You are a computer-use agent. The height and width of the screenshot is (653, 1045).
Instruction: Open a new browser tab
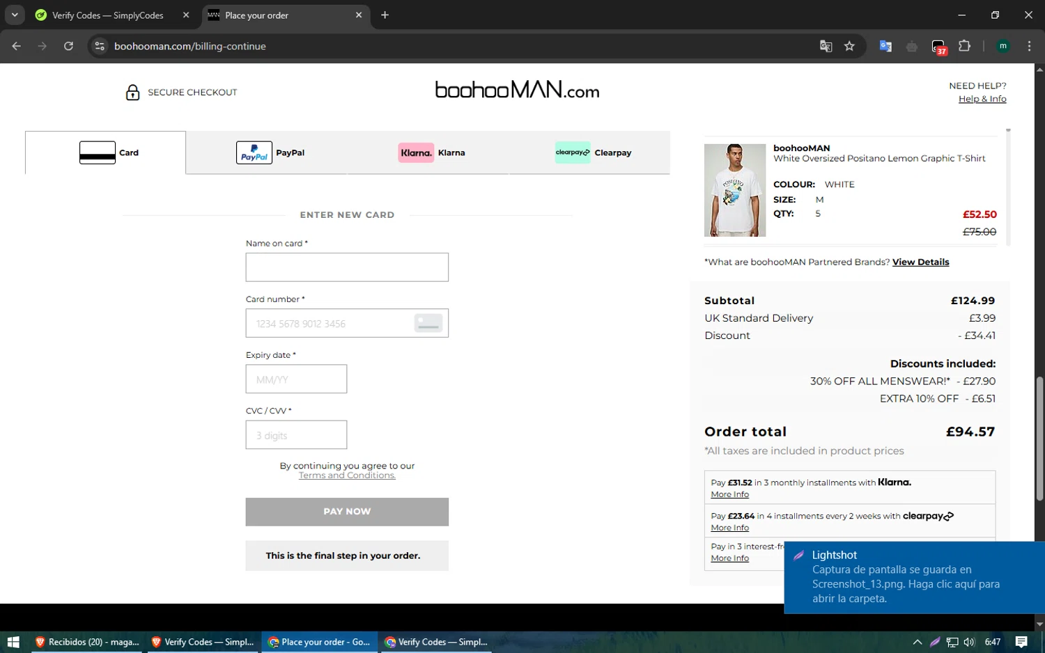pos(385,15)
